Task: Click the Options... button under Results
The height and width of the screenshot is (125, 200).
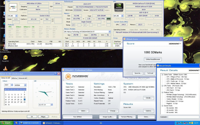Action: [x=148, y=111]
